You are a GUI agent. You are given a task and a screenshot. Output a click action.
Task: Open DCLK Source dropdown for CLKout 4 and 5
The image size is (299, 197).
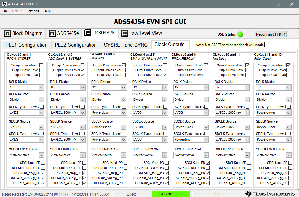(109, 100)
